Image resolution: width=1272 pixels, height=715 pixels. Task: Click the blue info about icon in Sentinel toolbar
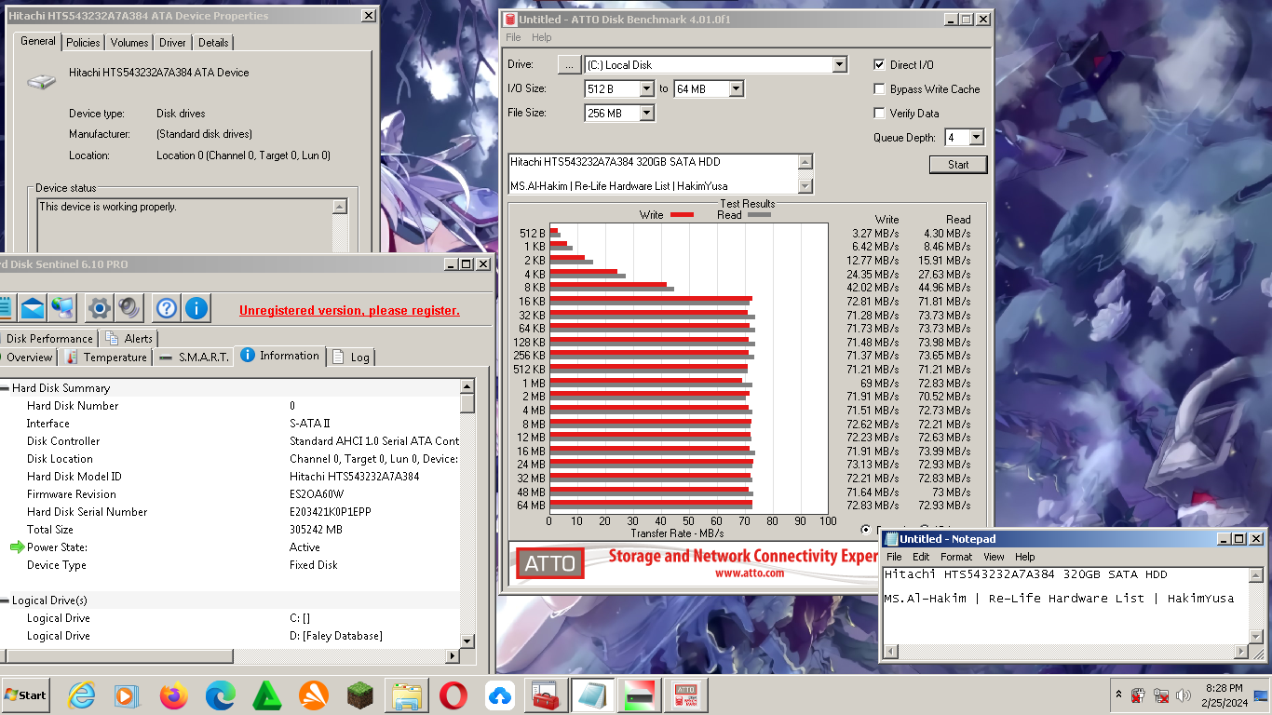[x=196, y=308]
